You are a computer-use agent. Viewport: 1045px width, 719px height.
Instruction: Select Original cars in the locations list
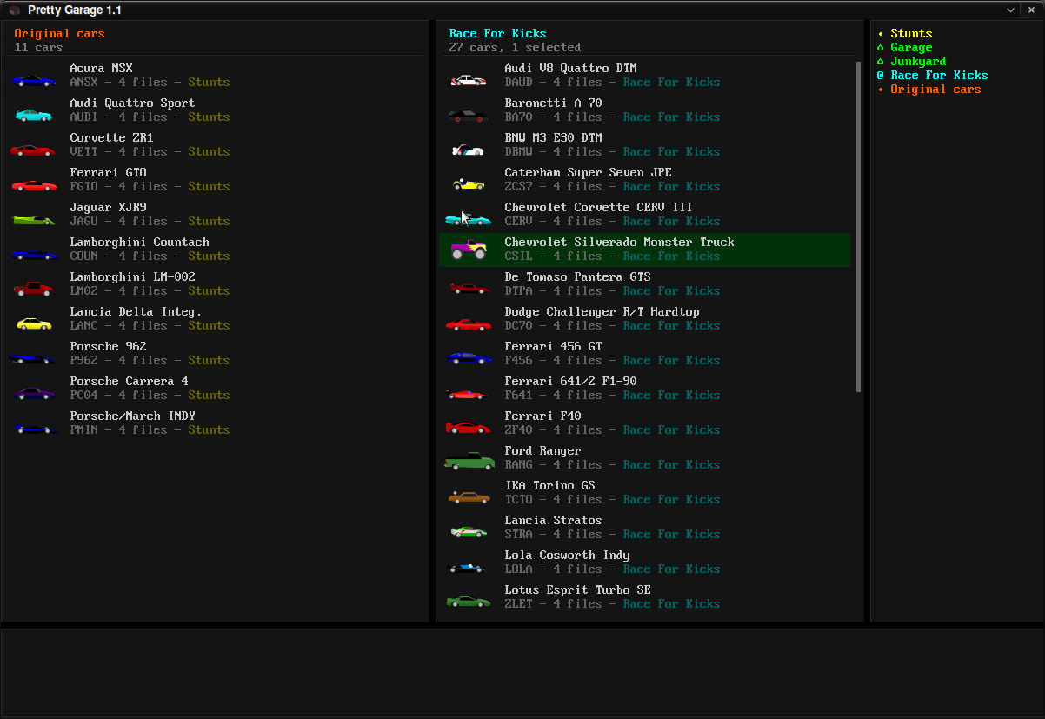[935, 90]
